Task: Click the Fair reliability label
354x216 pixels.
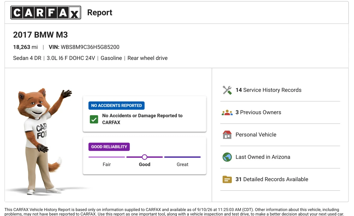Action: click(106, 164)
